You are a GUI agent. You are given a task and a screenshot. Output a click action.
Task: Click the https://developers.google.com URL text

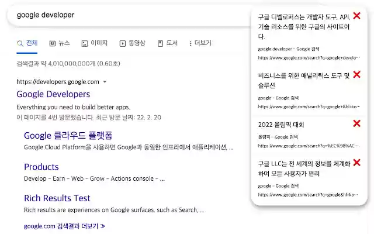tap(58, 82)
